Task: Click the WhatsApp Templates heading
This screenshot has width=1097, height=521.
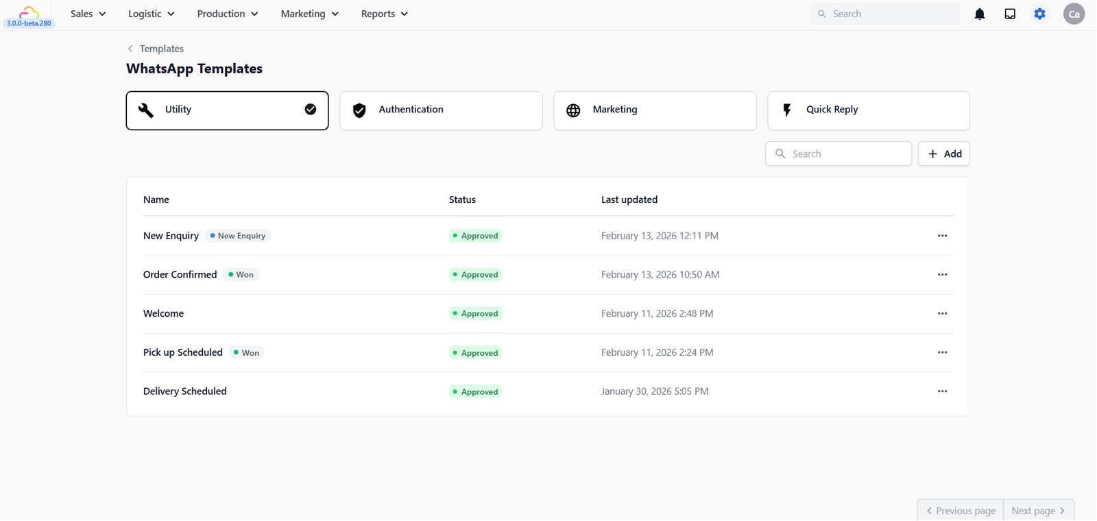Action: coord(194,69)
